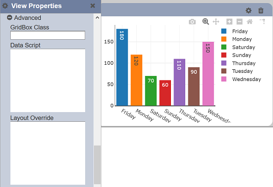Click the 100 y-axis tick label
This screenshot has width=273, height=187.
(109, 63)
